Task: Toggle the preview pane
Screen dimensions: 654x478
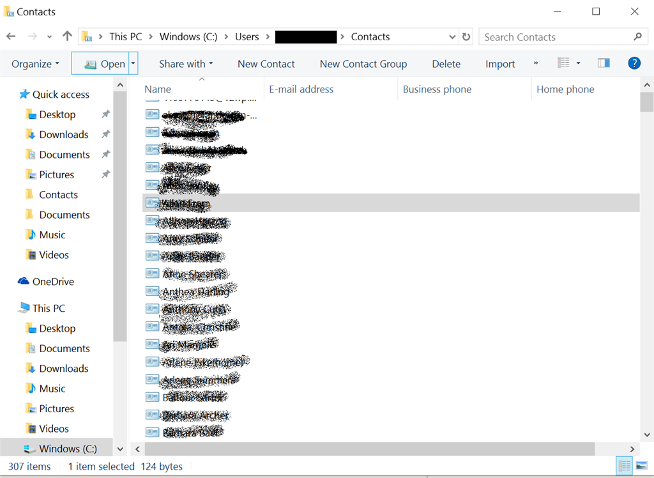Action: pos(604,63)
